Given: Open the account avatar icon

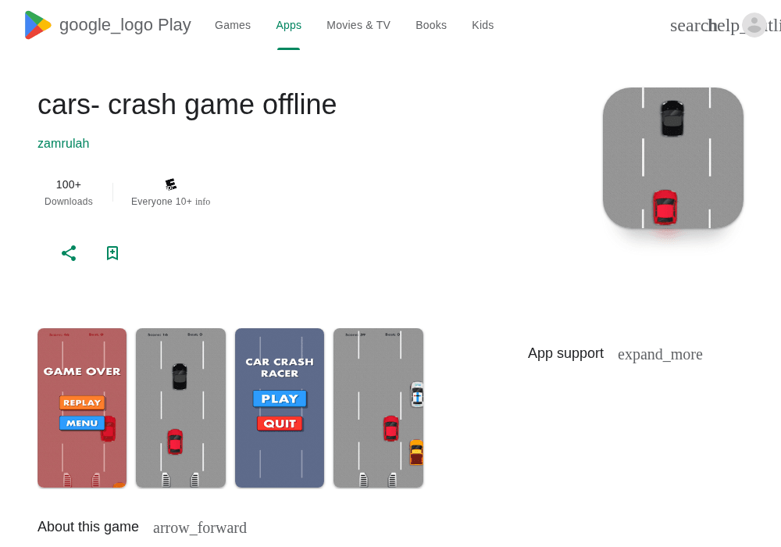Looking at the screenshot, I should click(x=754, y=25).
